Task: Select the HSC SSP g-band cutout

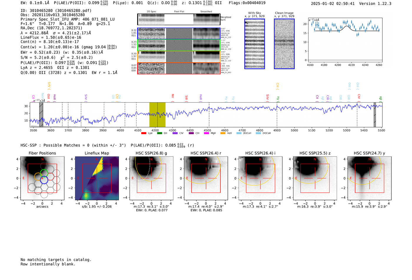Action: click(x=151, y=178)
